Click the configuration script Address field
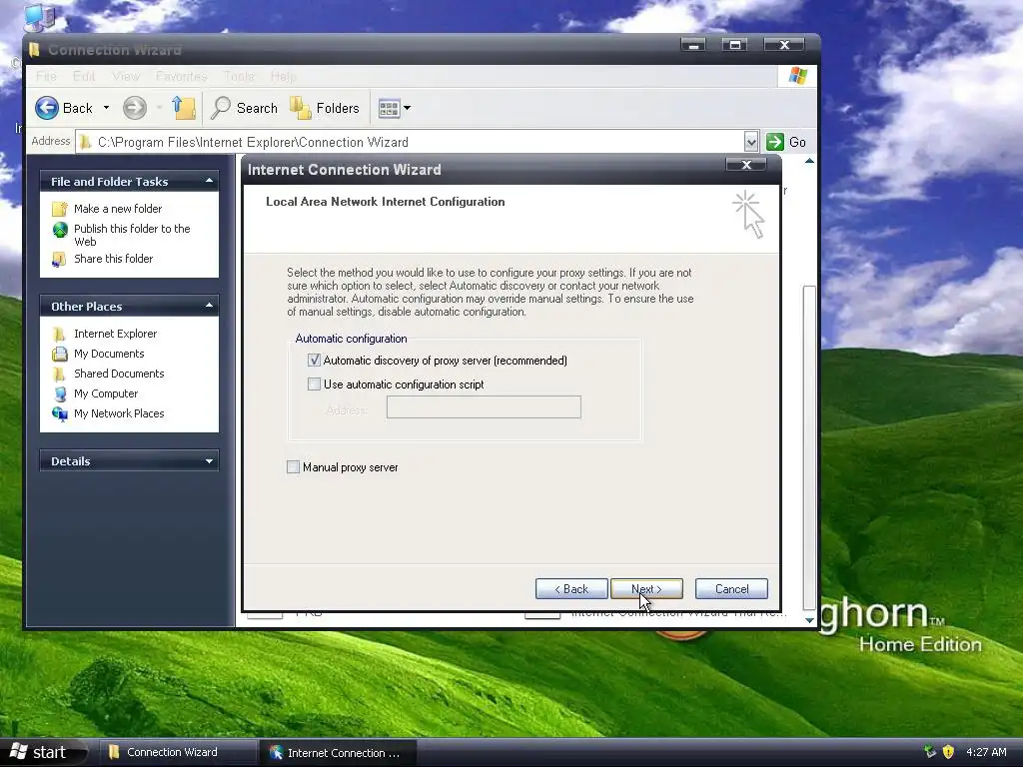 pos(484,407)
